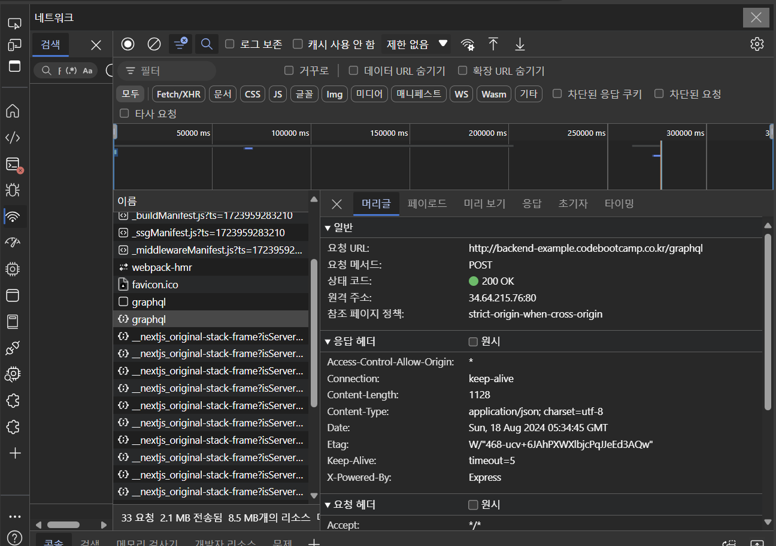Viewport: 776px width, 546px height.
Task: Open the gear-with-magnifier tool in sidebar
Action: click(13, 374)
